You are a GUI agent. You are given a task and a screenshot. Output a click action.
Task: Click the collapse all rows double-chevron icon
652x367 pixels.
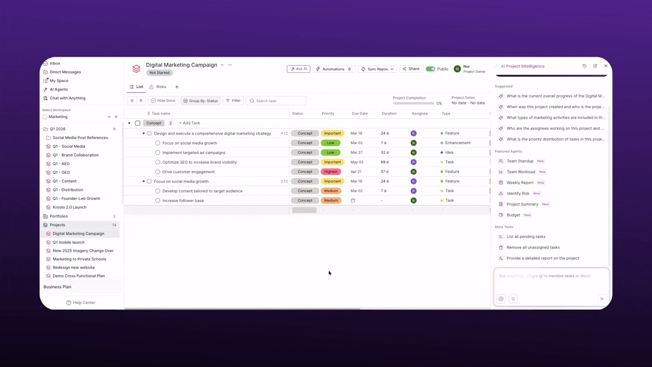tap(141, 101)
